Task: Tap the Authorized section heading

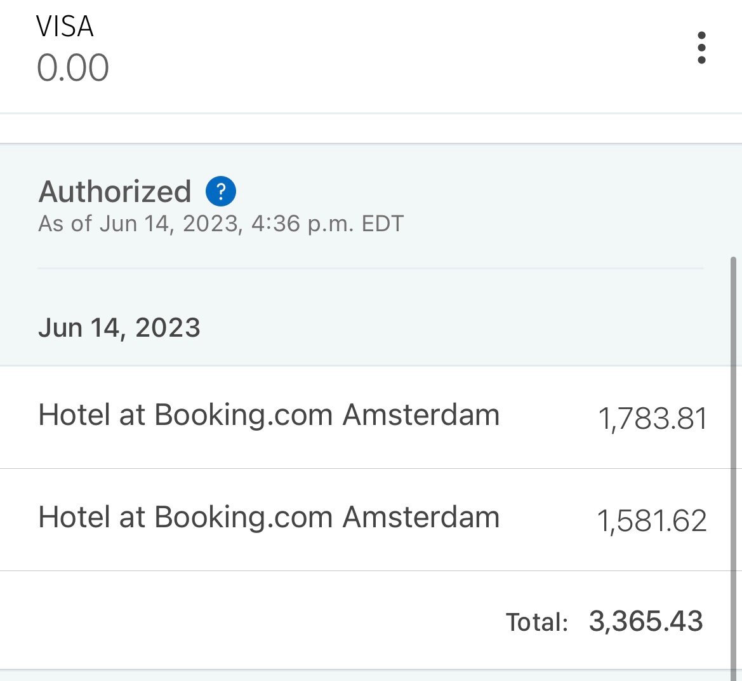Action: 115,191
